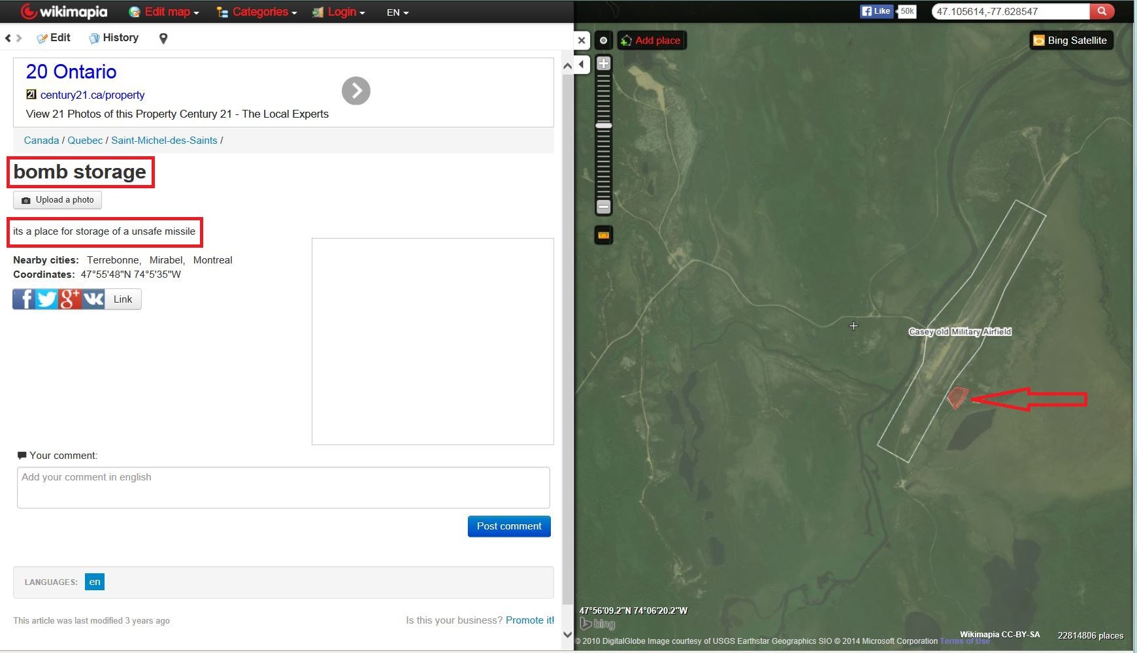This screenshot has height=653, width=1137.
Task: Click the comment text input field
Action: pos(283,487)
